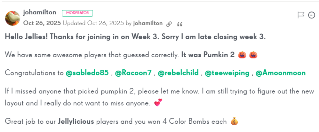This screenshot has height=132, width=319.
Task: Open the johamilton author name at top
Action: click(x=40, y=13)
